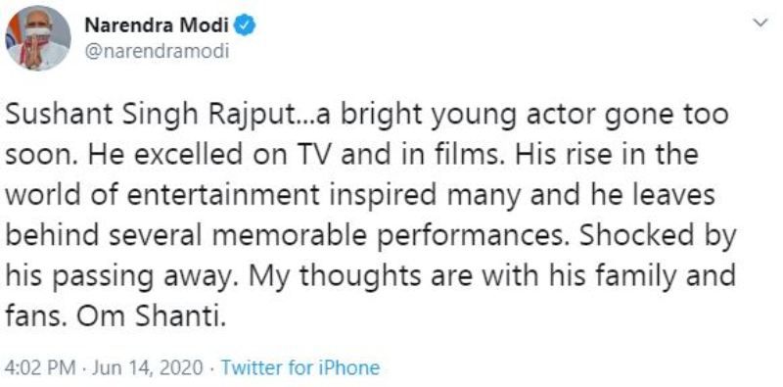
Task: Click the Narendra Modi display name
Action: [157, 26]
